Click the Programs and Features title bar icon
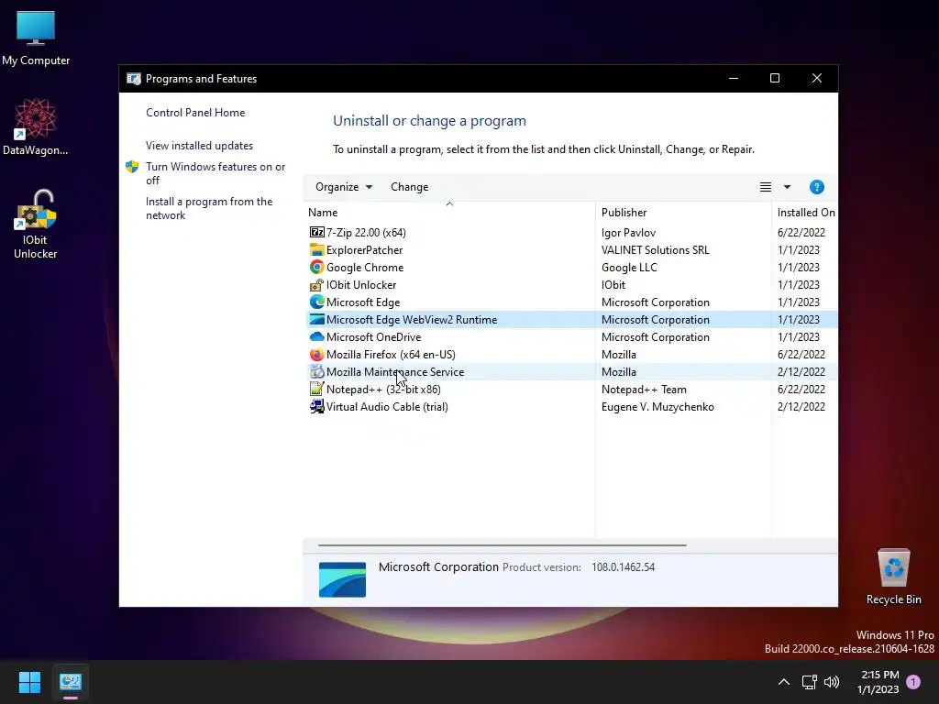The width and height of the screenshot is (939, 704). 134,79
